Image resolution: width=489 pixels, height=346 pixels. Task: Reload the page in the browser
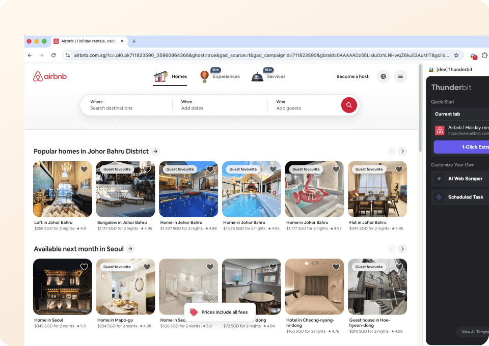(x=53, y=55)
